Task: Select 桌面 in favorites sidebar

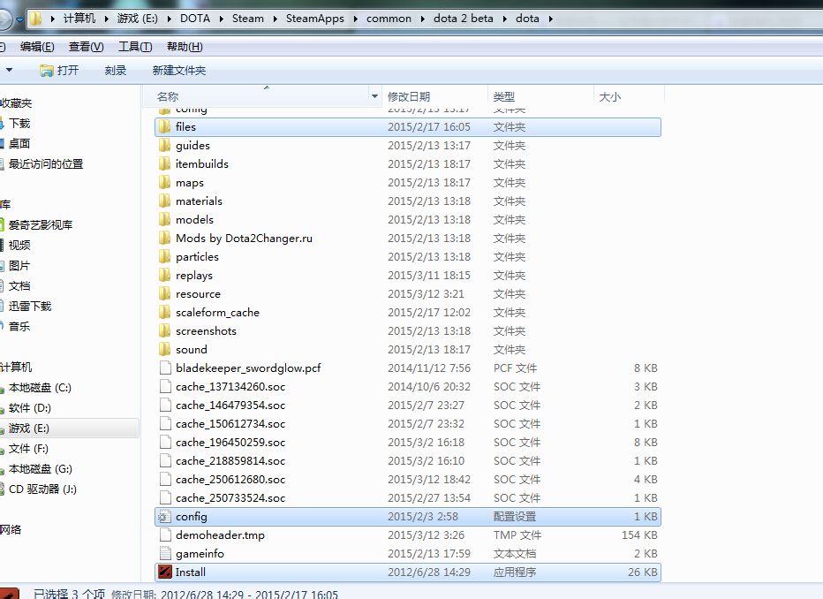Action: (19, 143)
